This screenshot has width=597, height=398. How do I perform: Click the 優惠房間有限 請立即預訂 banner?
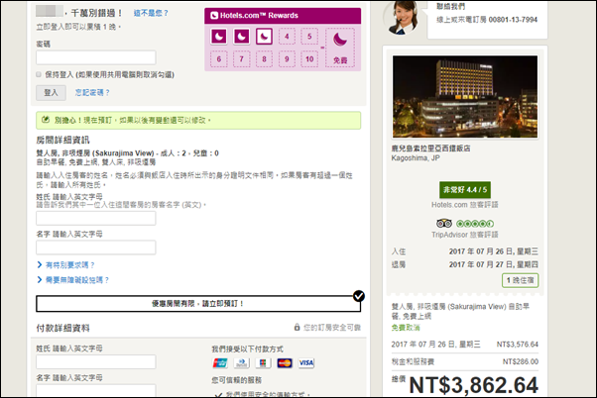198,304
